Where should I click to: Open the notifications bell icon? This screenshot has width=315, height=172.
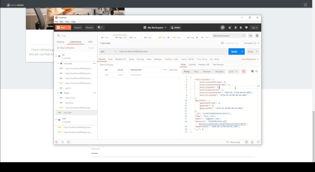click(241, 28)
